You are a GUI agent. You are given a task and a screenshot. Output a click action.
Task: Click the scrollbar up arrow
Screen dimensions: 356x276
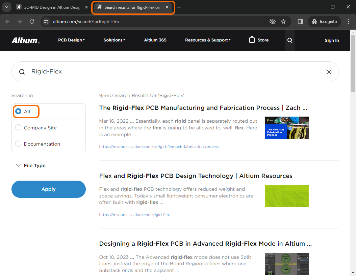tap(353, 33)
